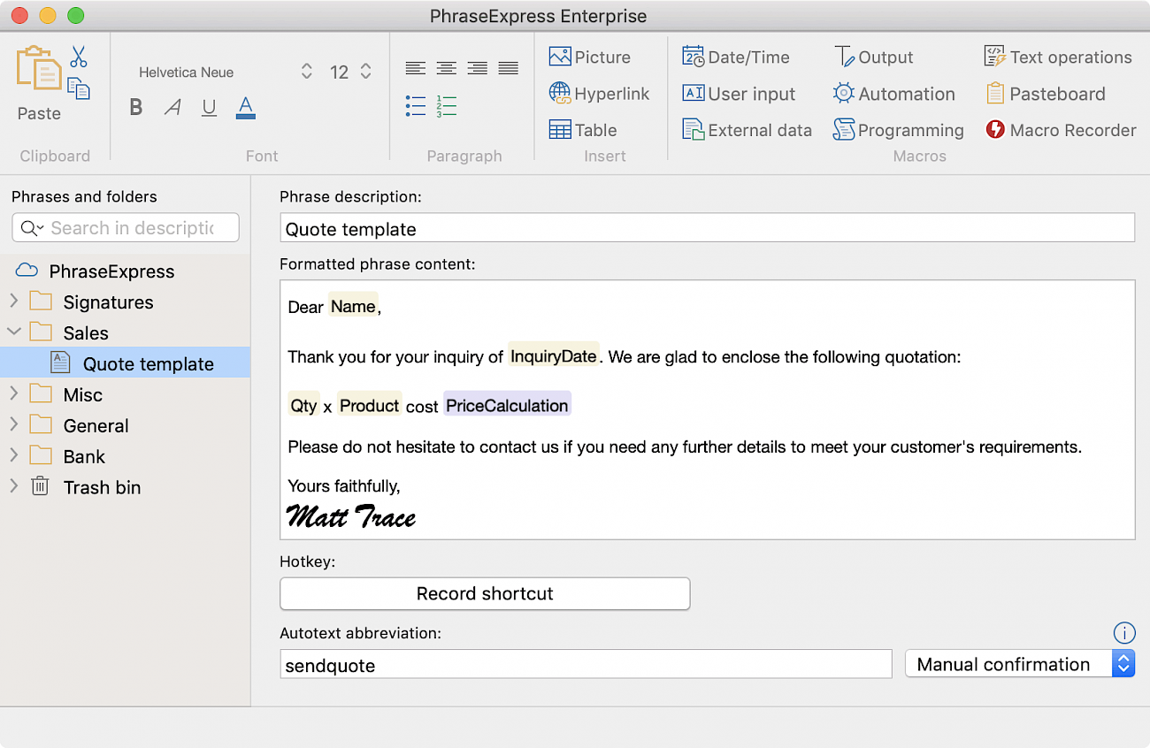Click the PriceCalculation macro token
Image resolution: width=1150 pixels, height=748 pixels.
(x=507, y=405)
